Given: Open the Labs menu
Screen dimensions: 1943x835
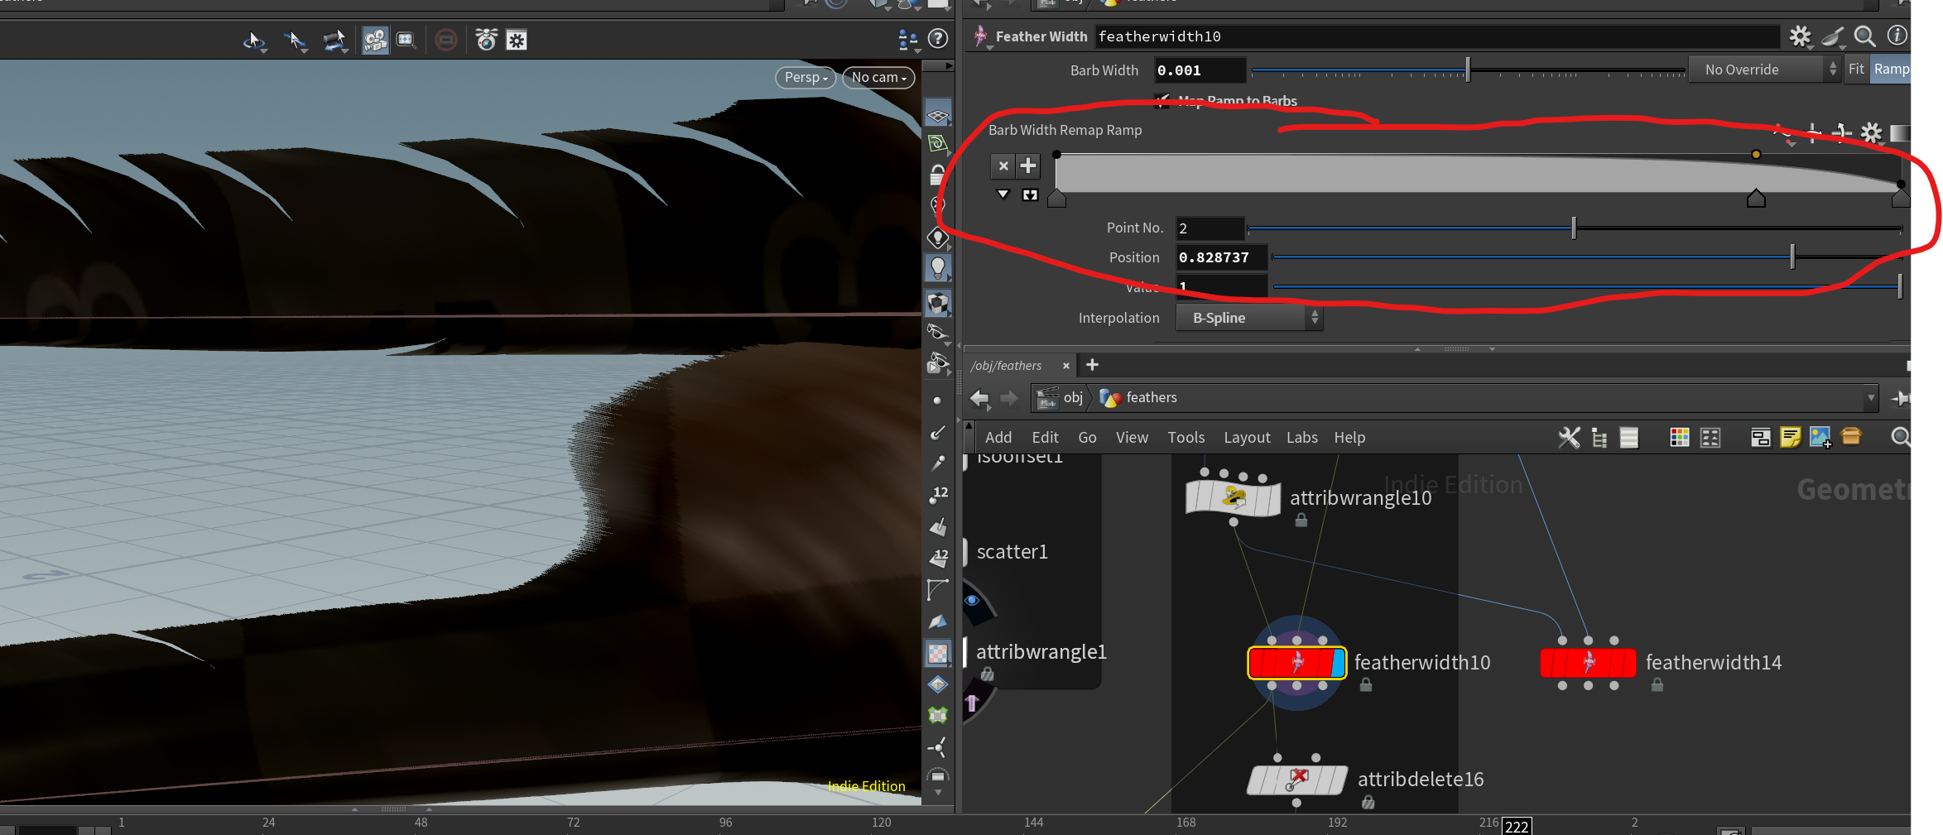Looking at the screenshot, I should 1301,438.
